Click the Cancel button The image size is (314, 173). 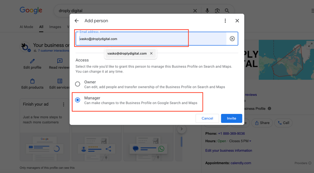207,118
